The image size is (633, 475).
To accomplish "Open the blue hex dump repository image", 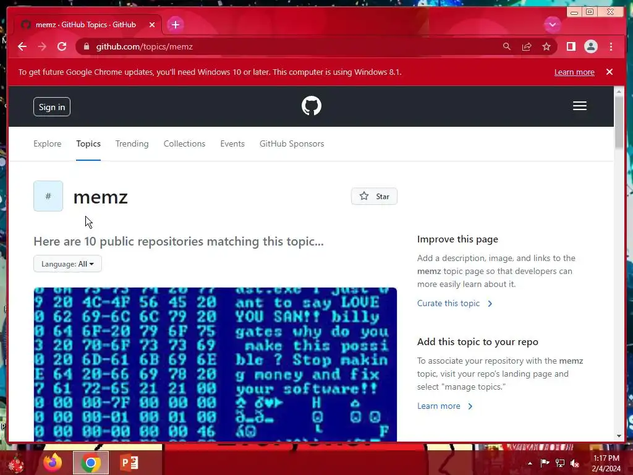I will point(215,364).
